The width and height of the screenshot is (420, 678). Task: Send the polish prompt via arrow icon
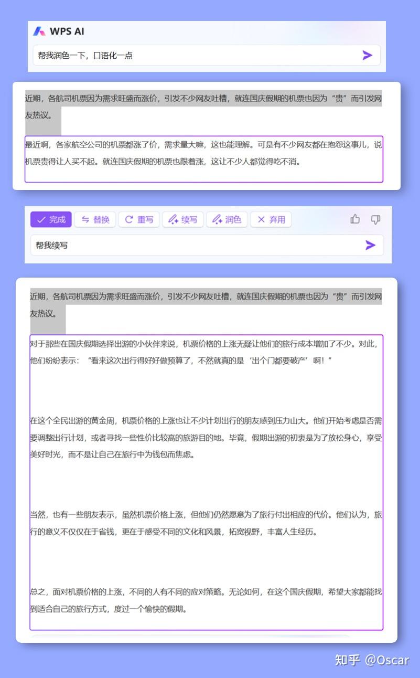367,55
